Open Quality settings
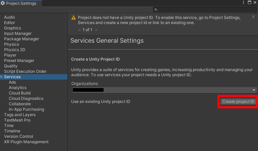Image resolution: width=258 pixels, height=151 pixels. pyautogui.click(x=11, y=66)
